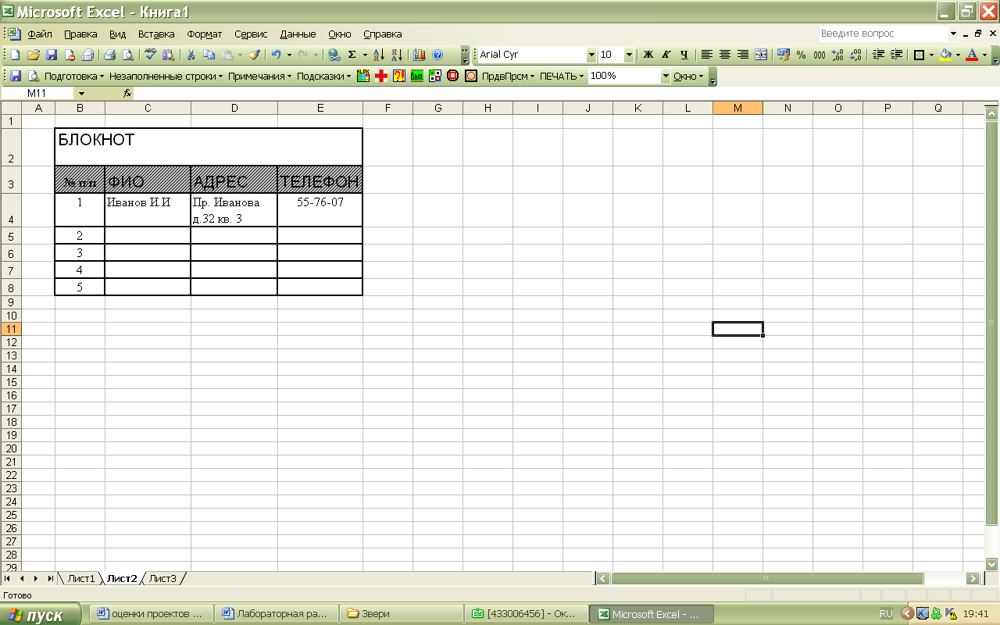Open Excel Help question mark icon
This screenshot has height=625, width=1000.
(437, 55)
